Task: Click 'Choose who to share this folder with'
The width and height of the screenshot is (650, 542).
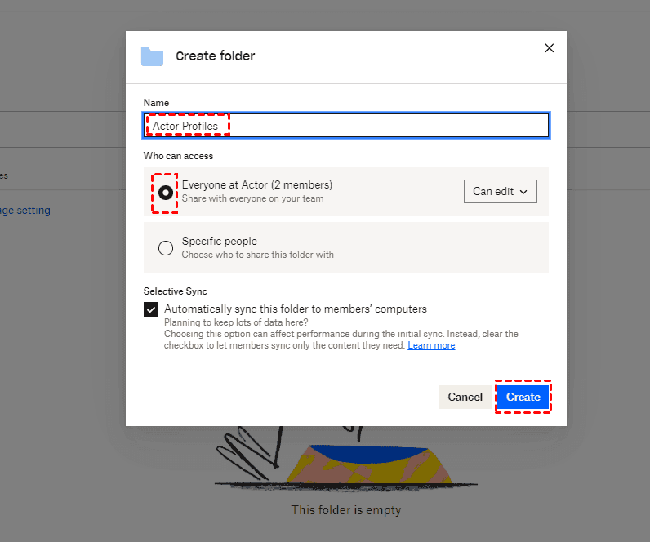Action: coord(257,255)
